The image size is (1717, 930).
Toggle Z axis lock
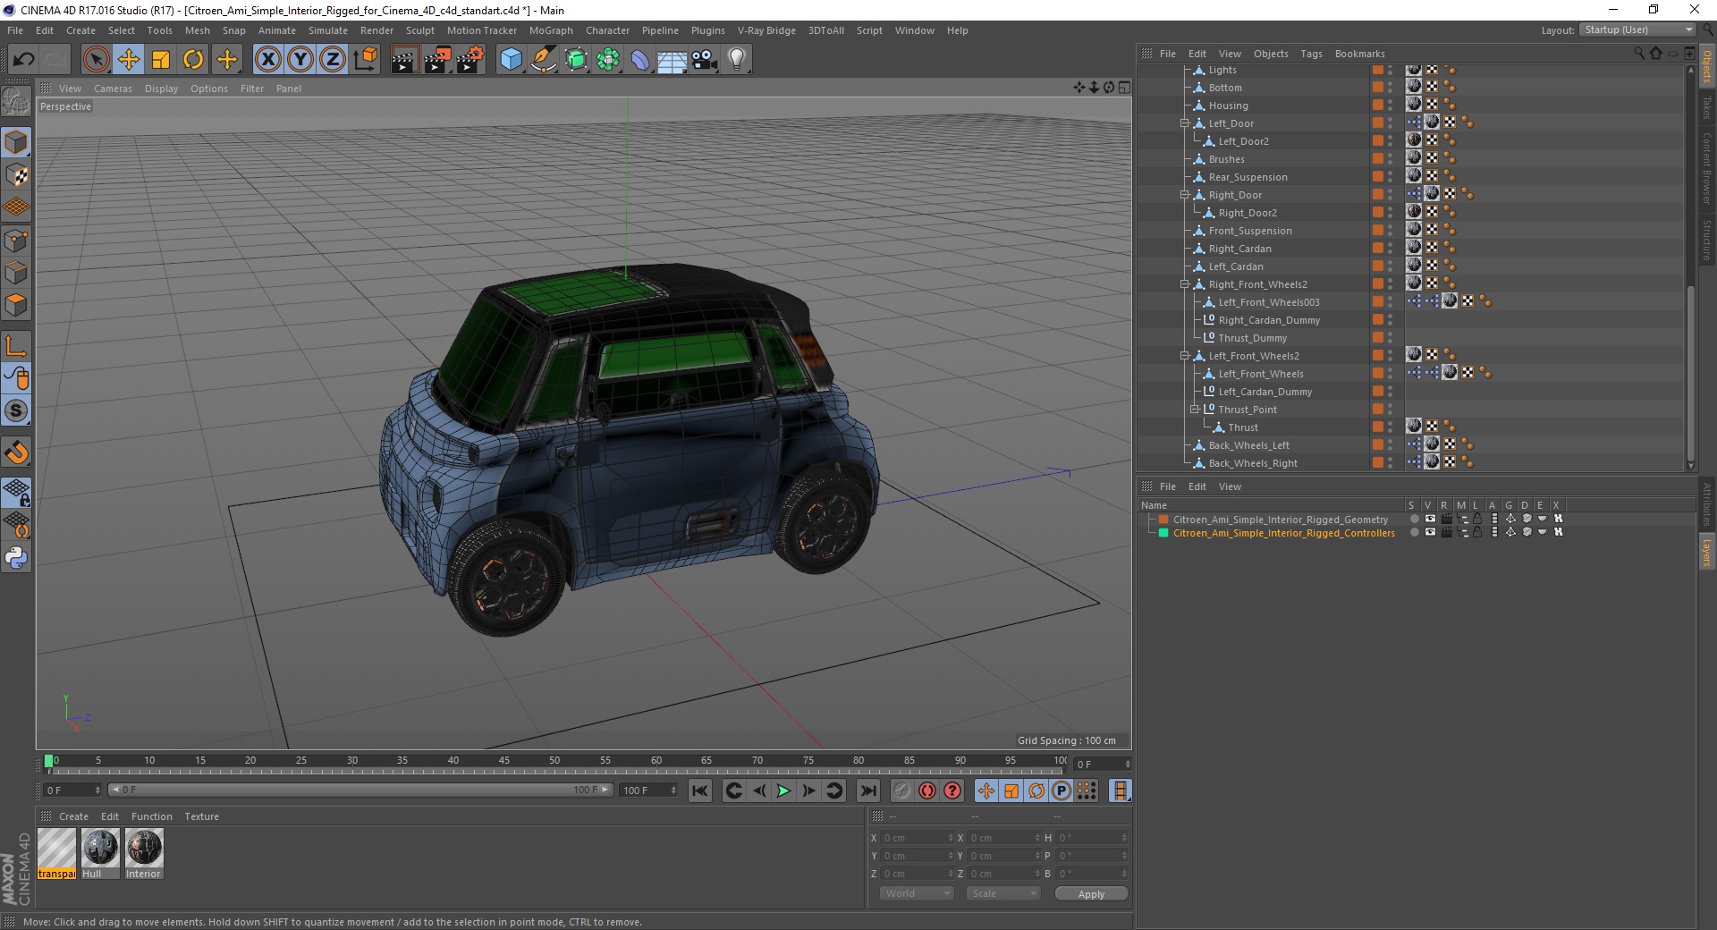pos(332,60)
